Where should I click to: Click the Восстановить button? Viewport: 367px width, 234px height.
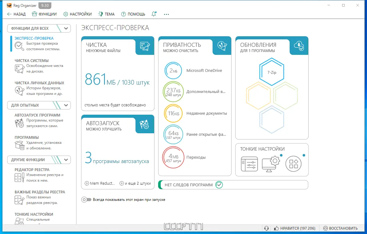tap(340, 228)
